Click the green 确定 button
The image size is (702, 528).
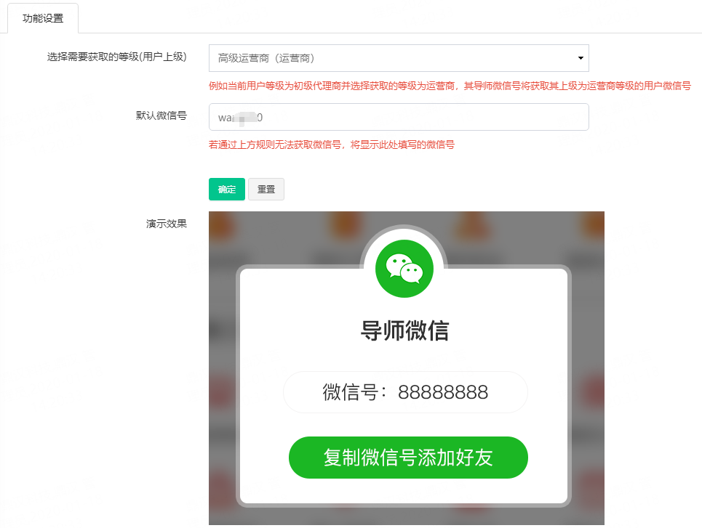point(227,189)
